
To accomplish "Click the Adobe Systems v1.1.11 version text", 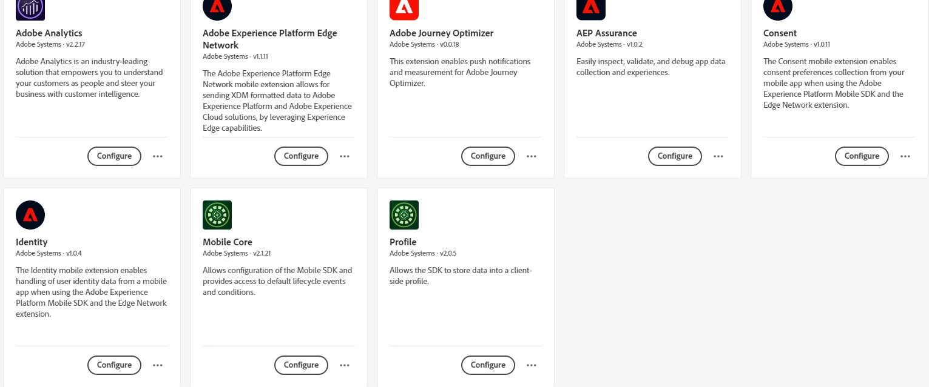I will click(235, 57).
